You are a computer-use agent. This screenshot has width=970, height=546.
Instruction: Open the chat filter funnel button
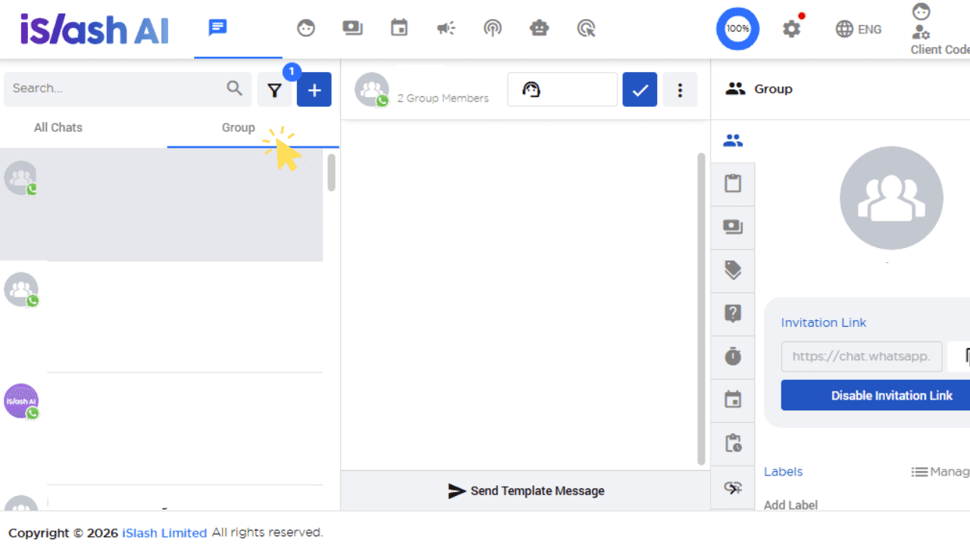click(274, 90)
